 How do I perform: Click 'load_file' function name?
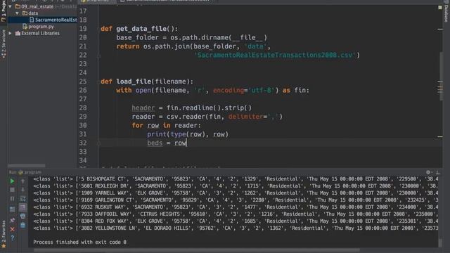click(134, 82)
